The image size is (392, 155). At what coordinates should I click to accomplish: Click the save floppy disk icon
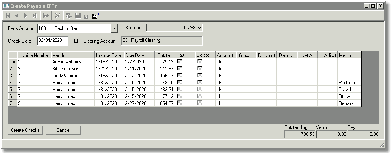tap(78, 16)
